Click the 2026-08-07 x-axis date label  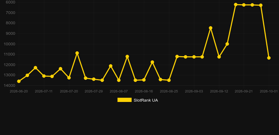click(119, 91)
